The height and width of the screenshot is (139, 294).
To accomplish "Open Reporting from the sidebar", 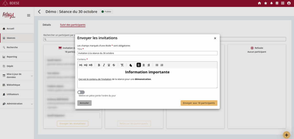I will 12,57.
